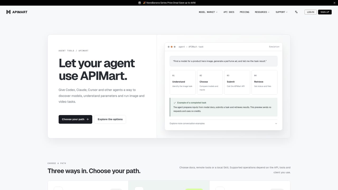
Task: Click the checkmark icon beside completed task example
Action: click(175, 103)
